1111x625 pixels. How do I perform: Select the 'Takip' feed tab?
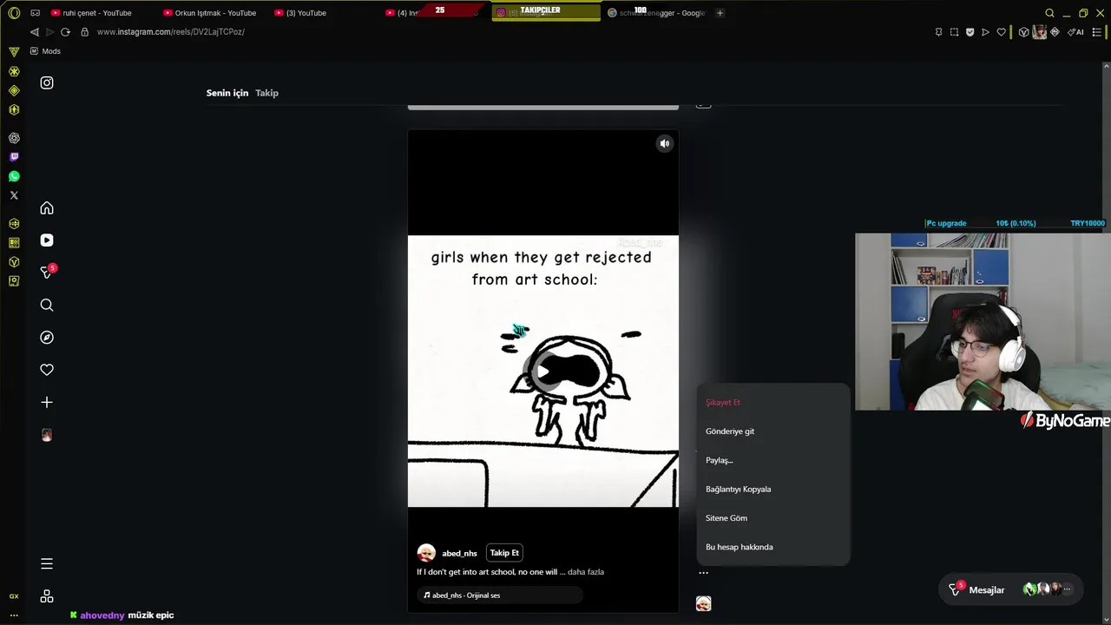click(266, 93)
